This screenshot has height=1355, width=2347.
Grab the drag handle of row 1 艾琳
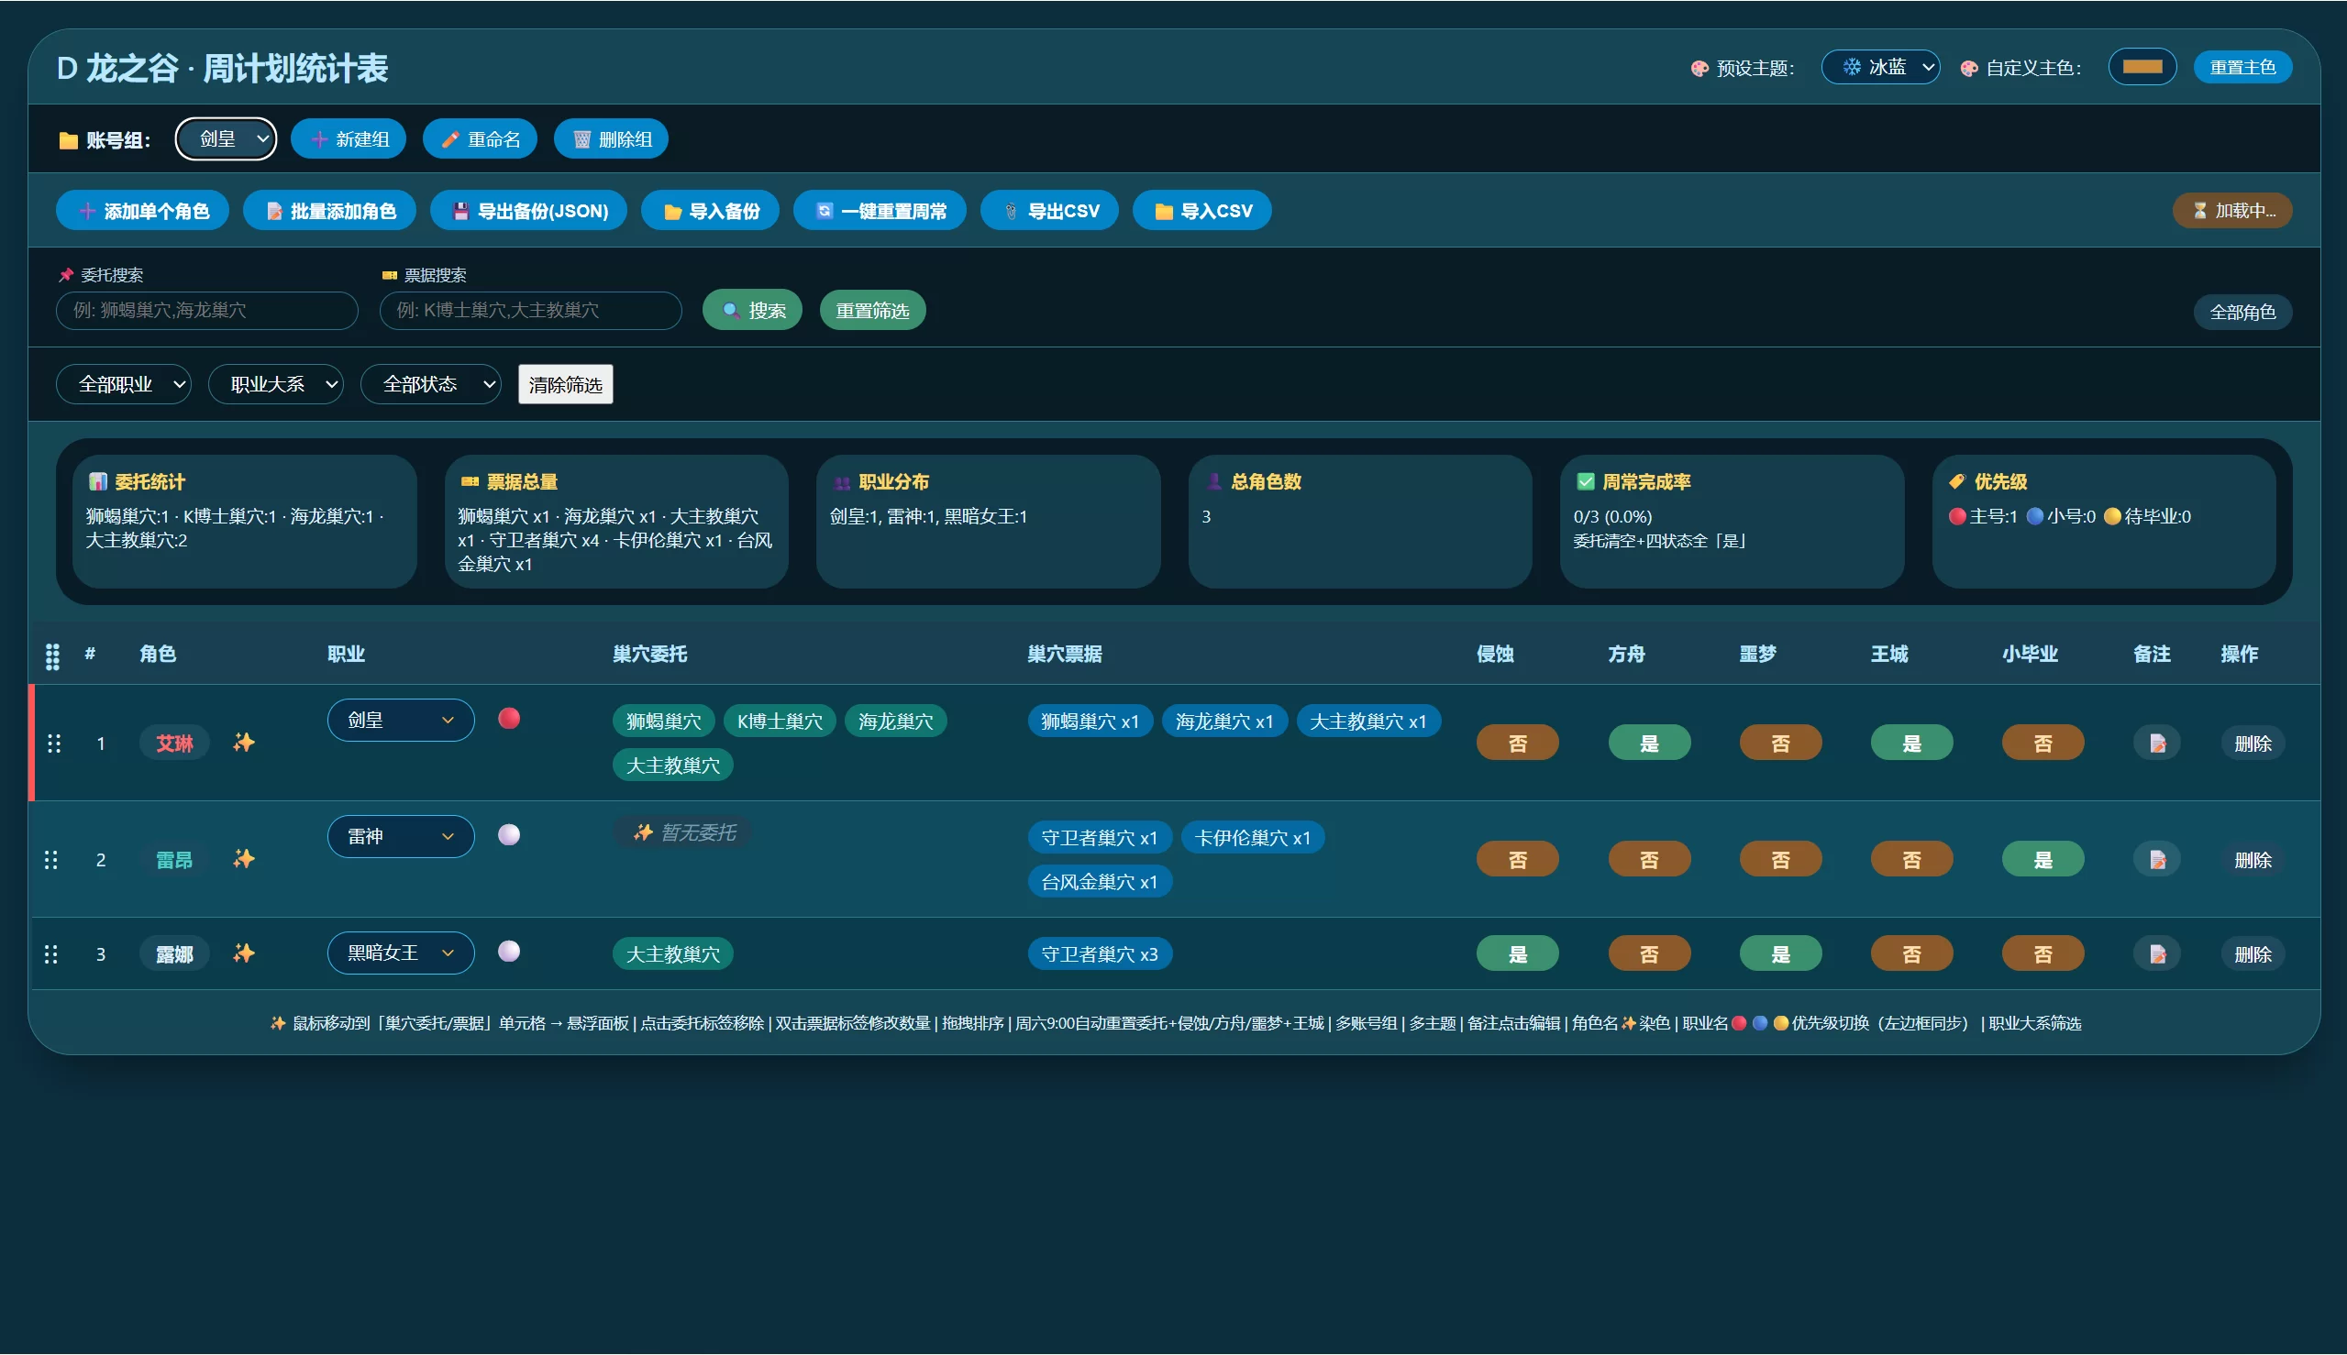tap(54, 744)
